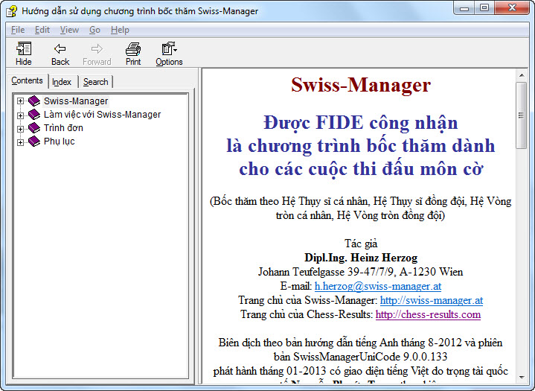Expand the Swiss-Manager tree node

pos(21,101)
